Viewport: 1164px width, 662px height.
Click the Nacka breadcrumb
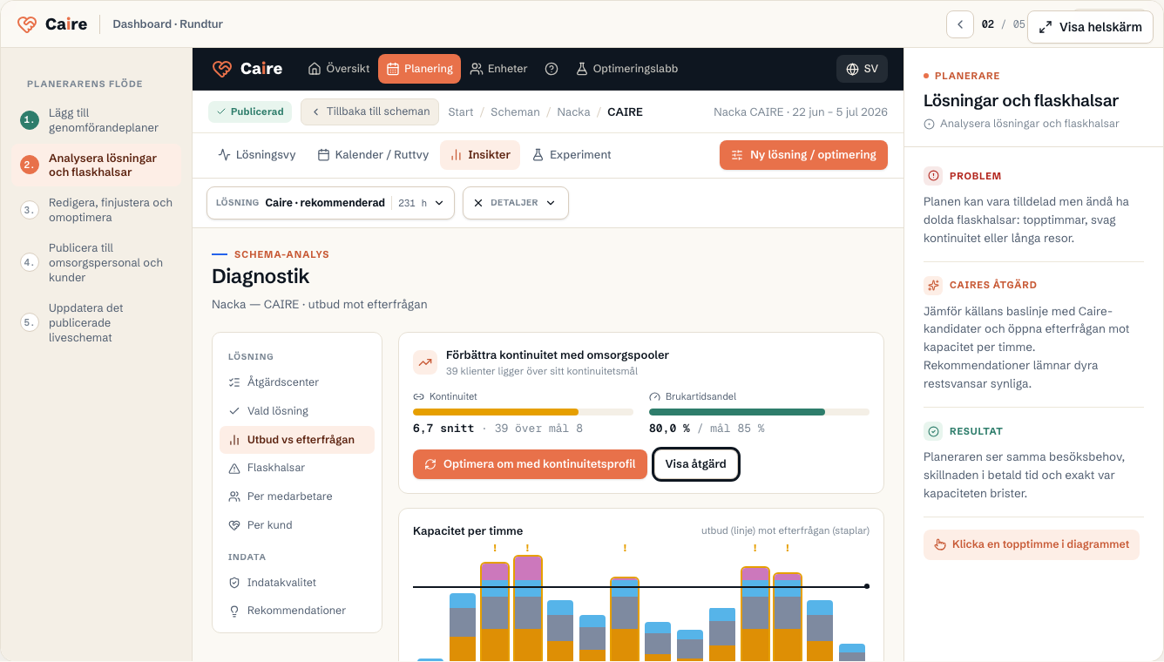tap(573, 112)
